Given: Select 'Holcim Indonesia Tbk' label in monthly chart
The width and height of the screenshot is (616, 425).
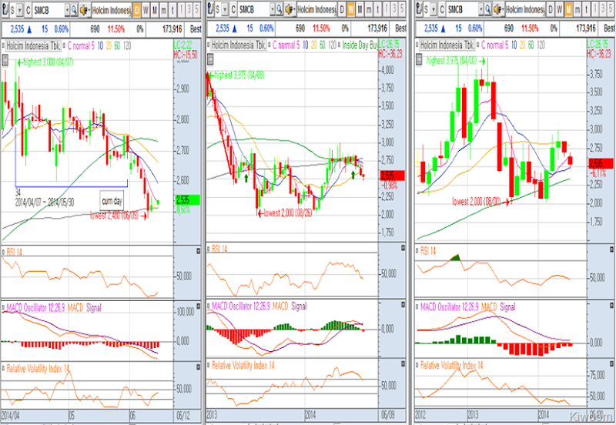Looking at the screenshot, I should [447, 45].
